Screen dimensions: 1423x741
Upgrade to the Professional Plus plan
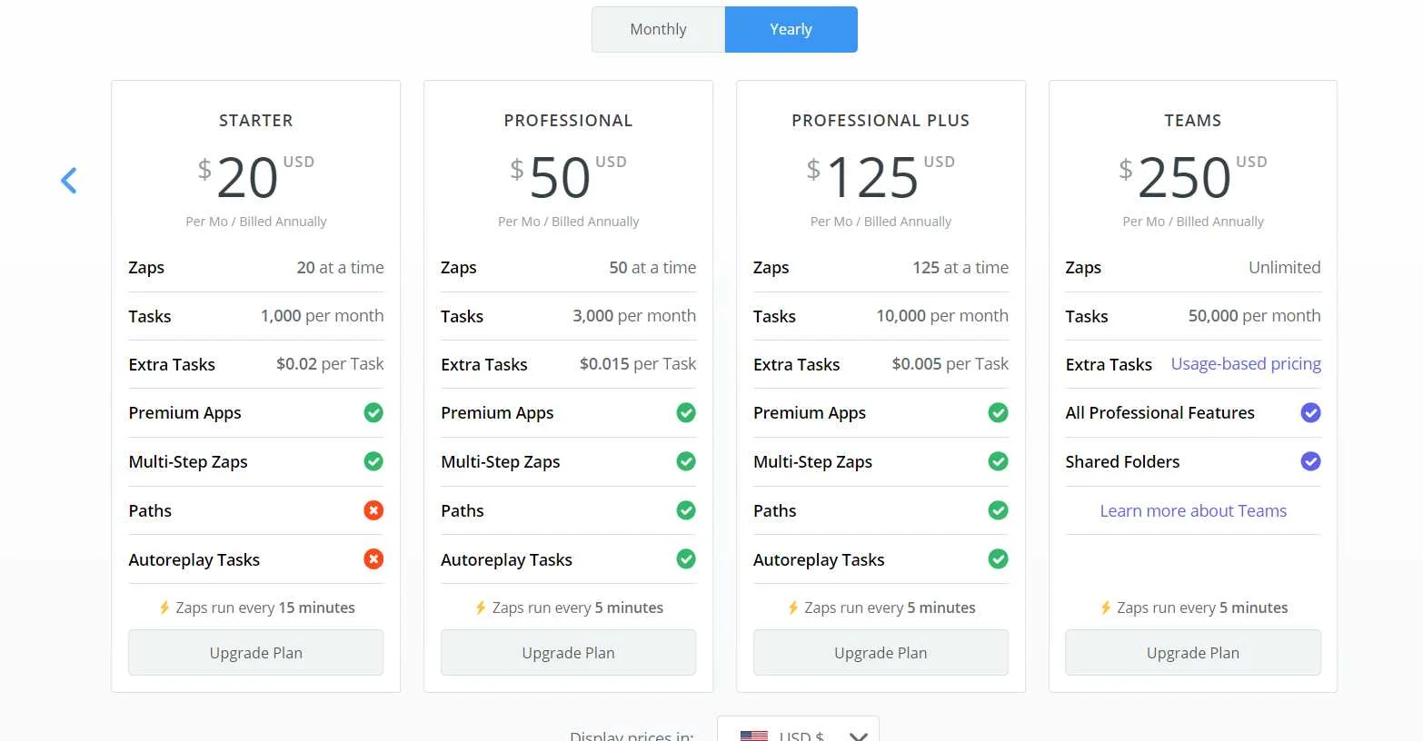point(881,653)
